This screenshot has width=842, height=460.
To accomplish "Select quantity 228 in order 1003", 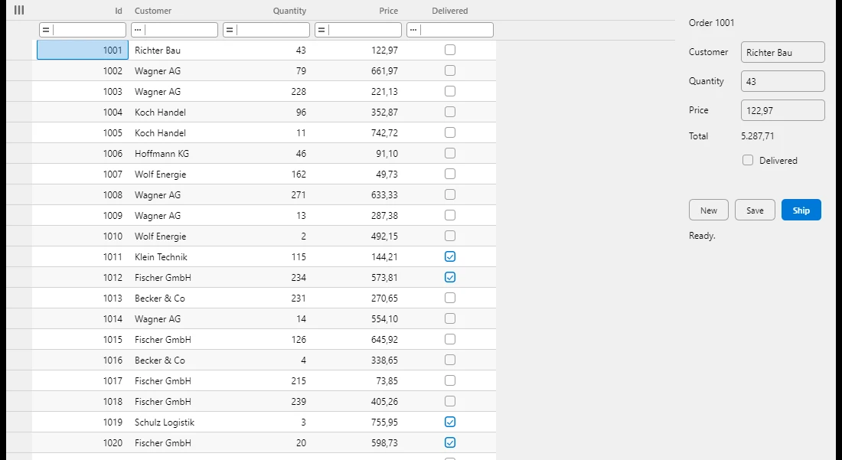I will 266,91.
